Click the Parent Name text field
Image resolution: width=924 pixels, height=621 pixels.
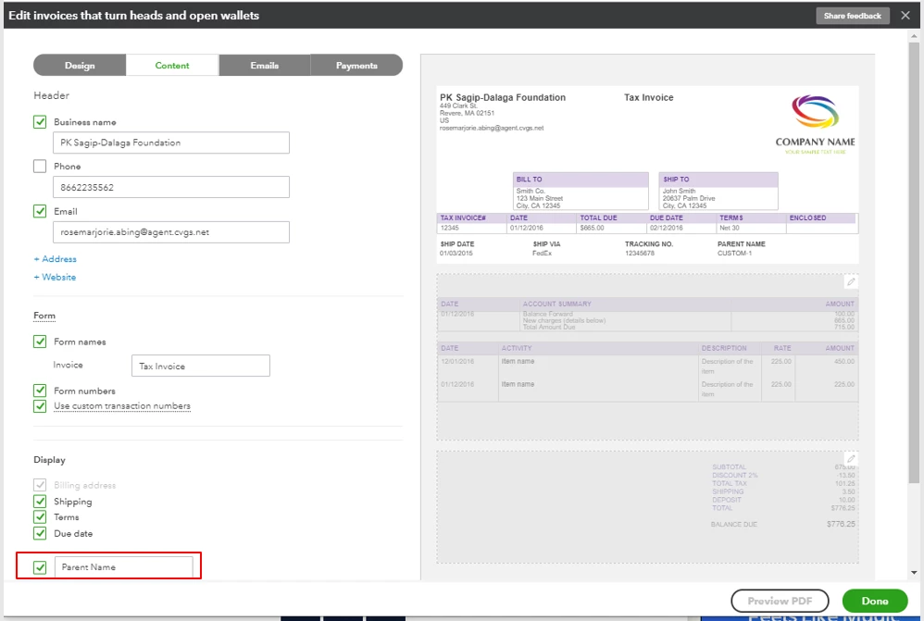(x=124, y=567)
